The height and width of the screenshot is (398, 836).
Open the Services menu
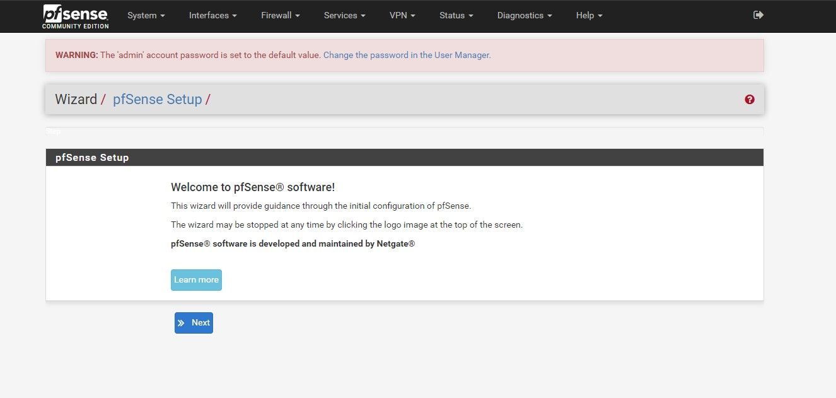coord(345,16)
